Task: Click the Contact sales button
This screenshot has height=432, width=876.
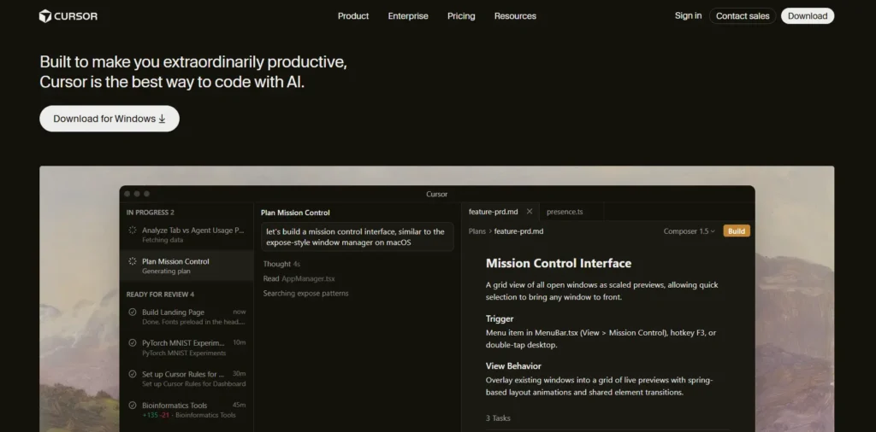Action: click(743, 16)
